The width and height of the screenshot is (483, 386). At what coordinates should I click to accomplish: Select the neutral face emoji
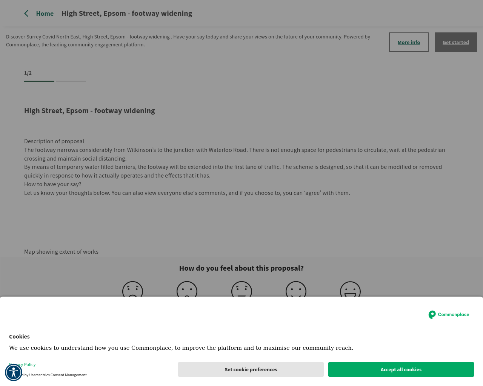tap(241, 289)
